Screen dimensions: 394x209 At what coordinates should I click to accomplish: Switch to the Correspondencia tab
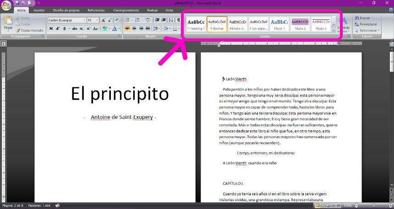click(126, 10)
